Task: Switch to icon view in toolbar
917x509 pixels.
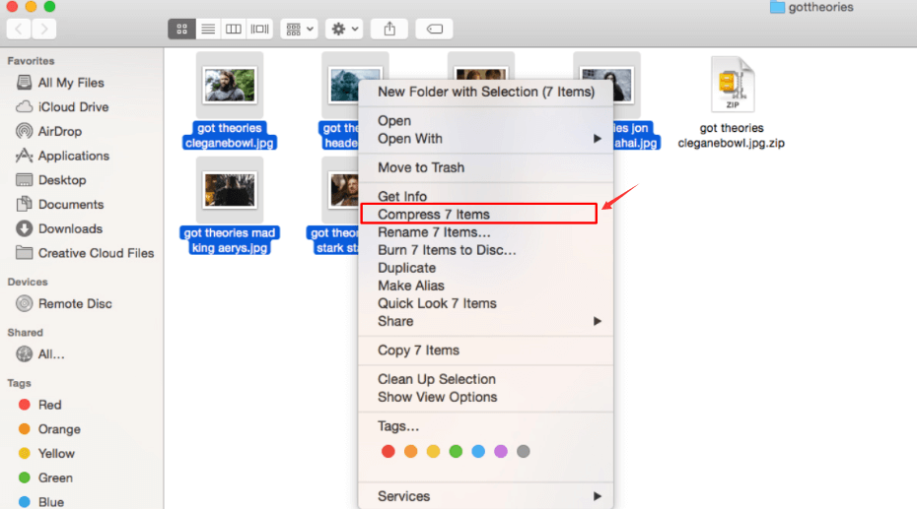Action: [180, 30]
